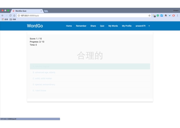Open the Share page
This screenshot has width=180, height=128.
coord(93,26)
